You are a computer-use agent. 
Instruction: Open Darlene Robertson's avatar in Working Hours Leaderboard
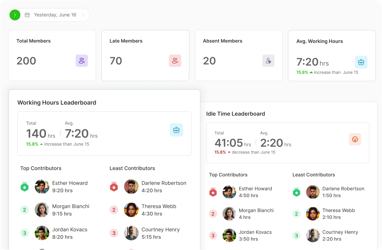pyautogui.click(x=131, y=186)
